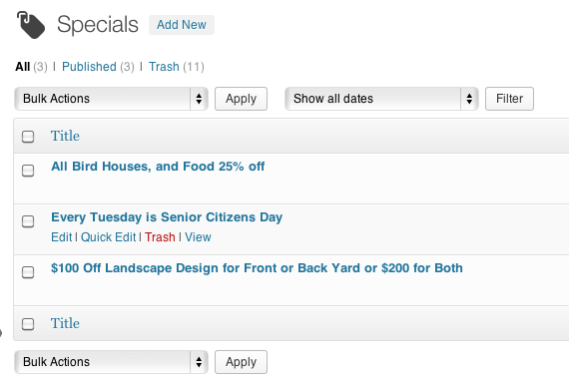Viewport: 569px width, 381px height.
Task: Click the Add New button
Action: 182,25
